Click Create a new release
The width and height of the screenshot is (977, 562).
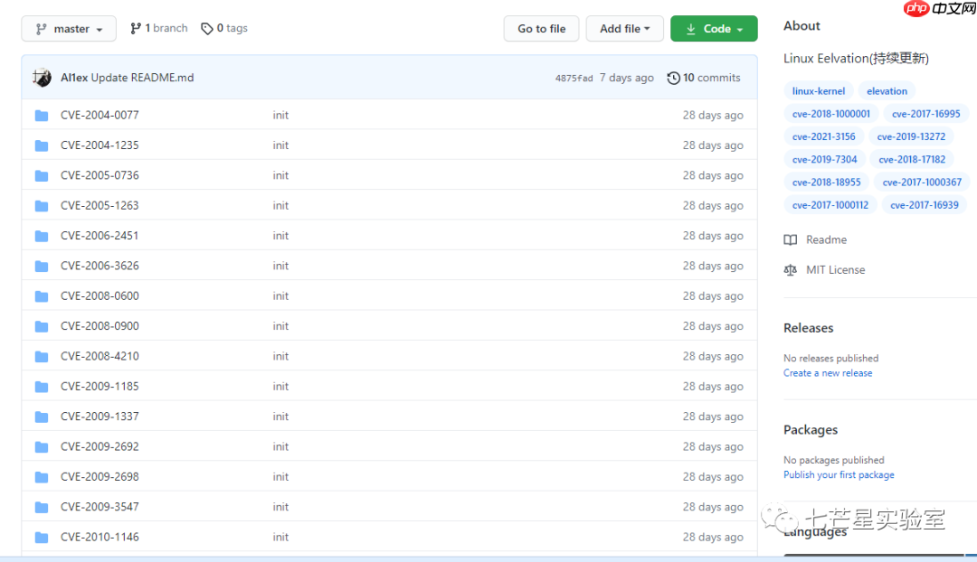click(828, 373)
